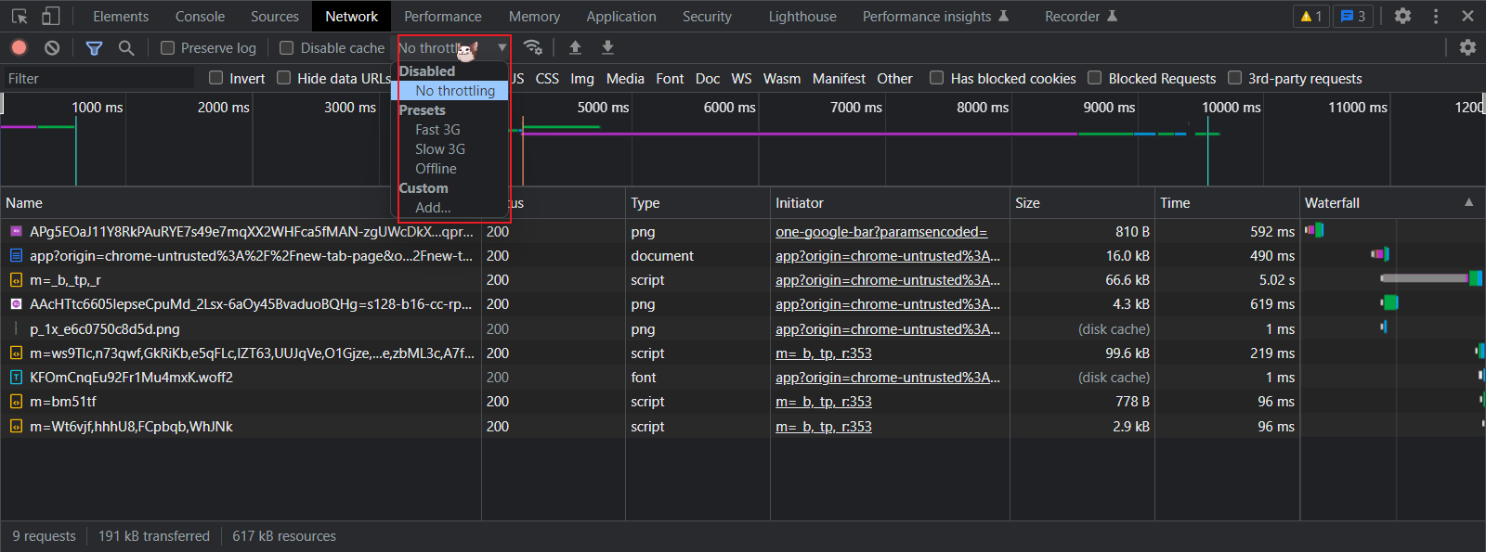Click the Export HAR download icon

607,47
